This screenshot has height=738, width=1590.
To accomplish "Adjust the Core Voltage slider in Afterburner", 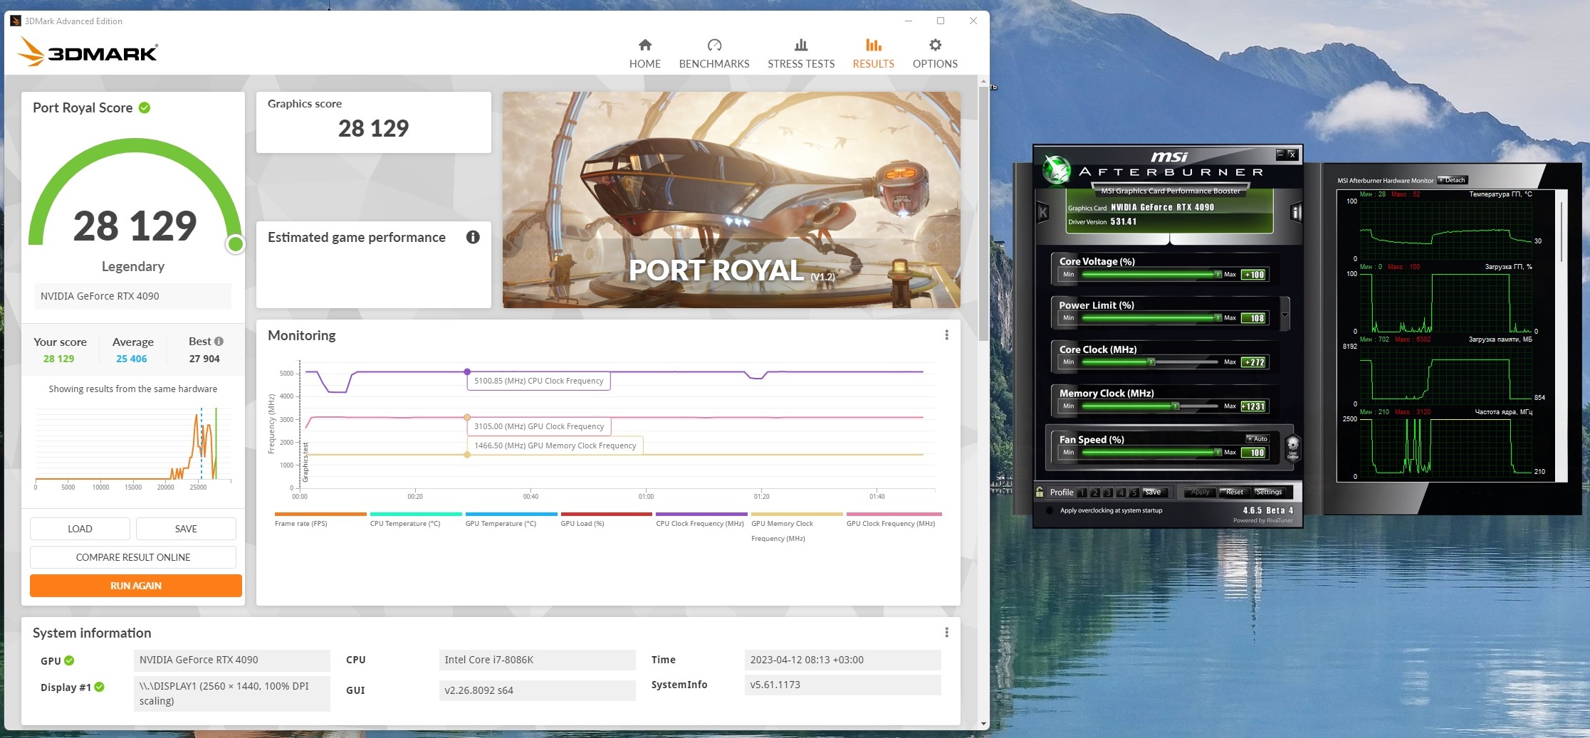I will click(x=1150, y=274).
